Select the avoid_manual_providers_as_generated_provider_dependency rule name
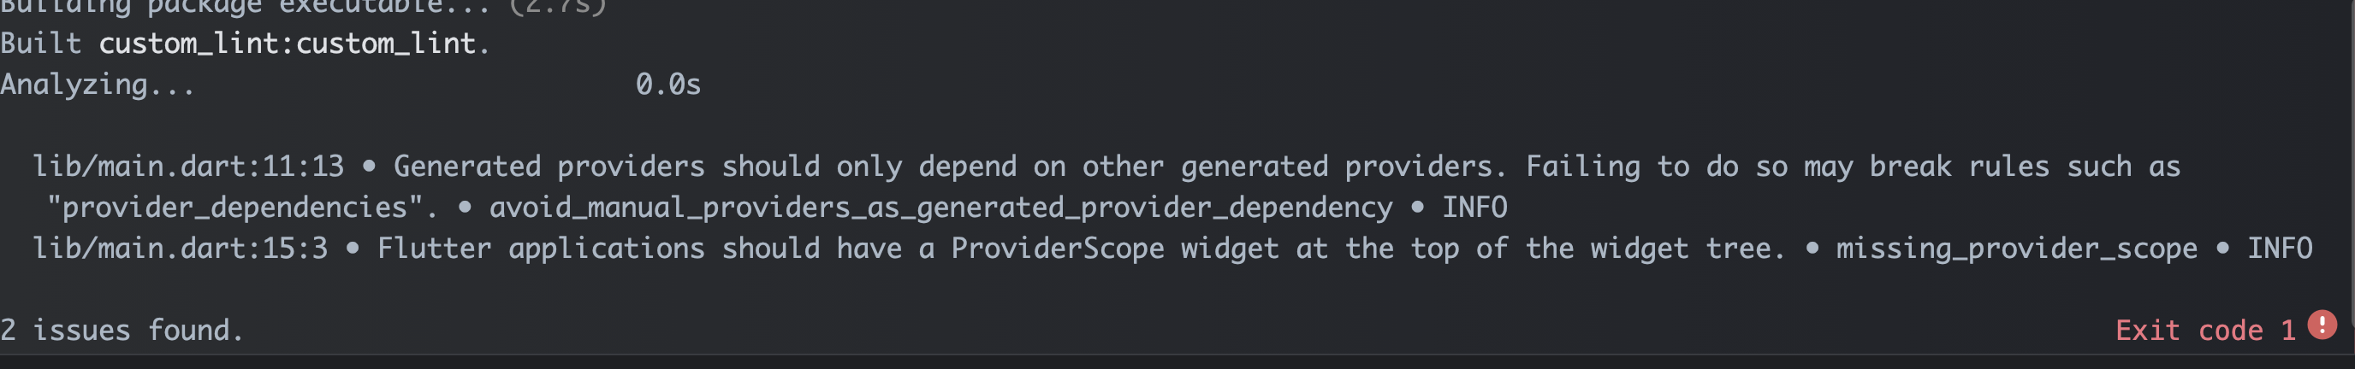This screenshot has width=2355, height=369. tap(940, 208)
